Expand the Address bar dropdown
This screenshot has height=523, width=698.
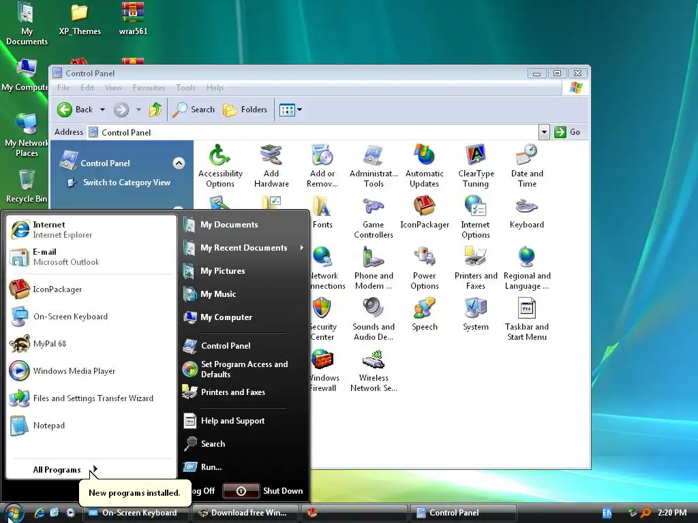[544, 132]
